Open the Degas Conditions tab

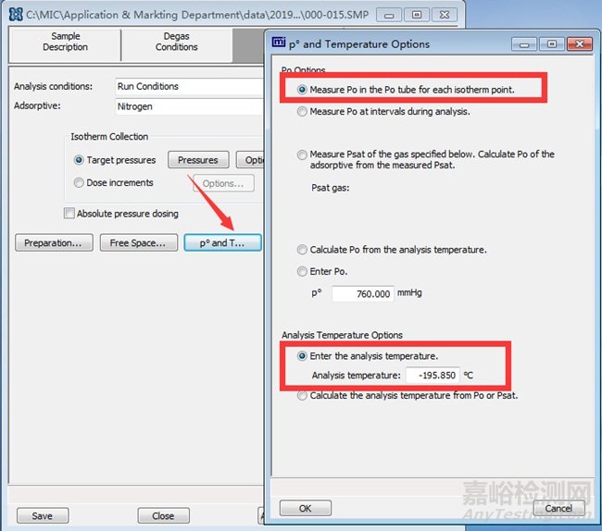[176, 43]
